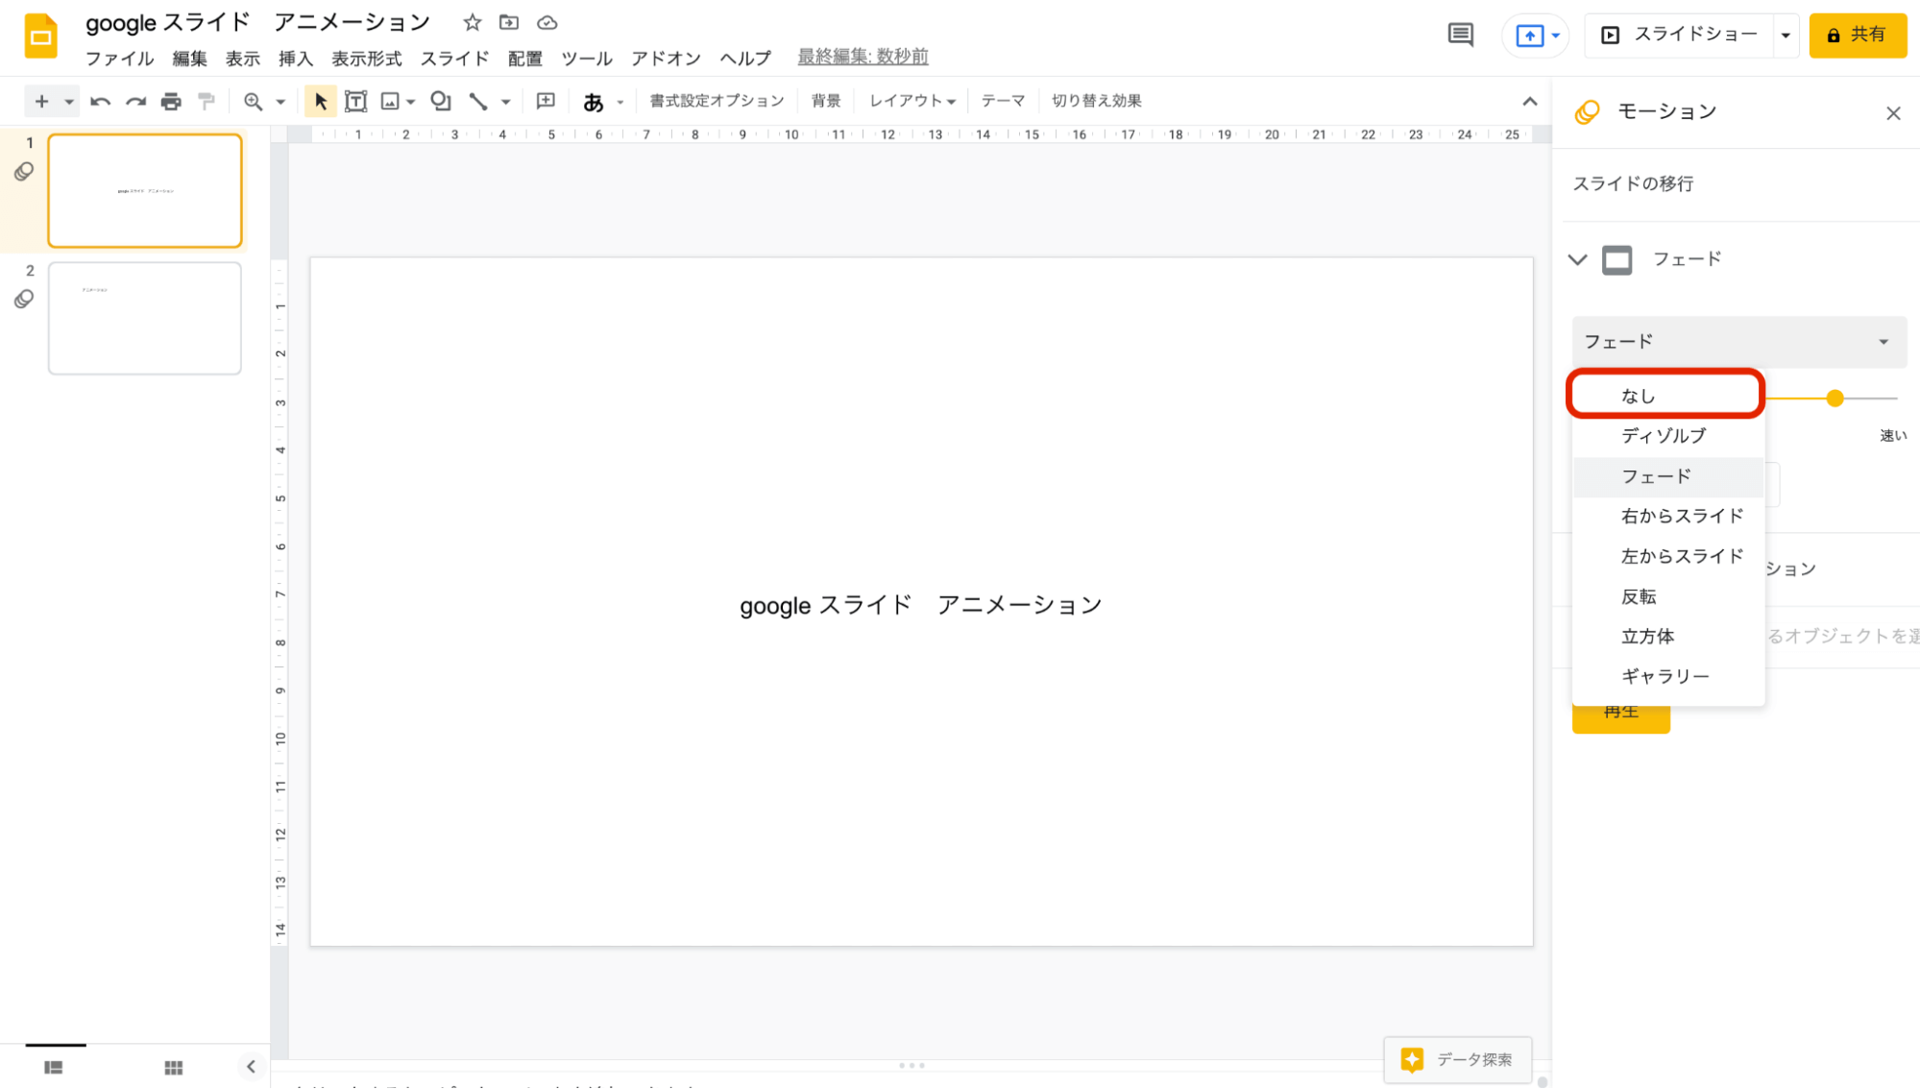Image resolution: width=1920 pixels, height=1089 pixels.
Task: Click the transition icon beside slide 2
Action: 24,300
